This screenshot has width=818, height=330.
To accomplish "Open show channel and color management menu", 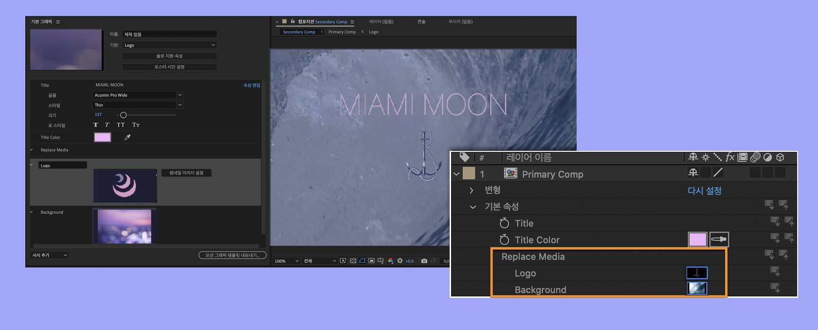I will 390,261.
